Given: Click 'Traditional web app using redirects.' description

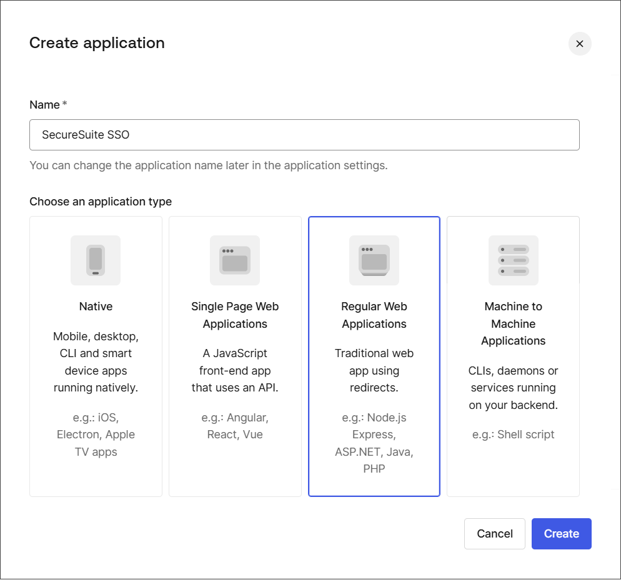Looking at the screenshot, I should [x=374, y=371].
